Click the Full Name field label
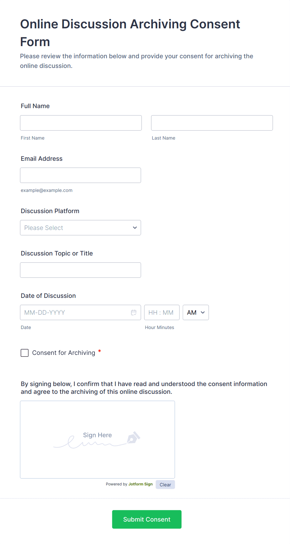 (x=35, y=106)
